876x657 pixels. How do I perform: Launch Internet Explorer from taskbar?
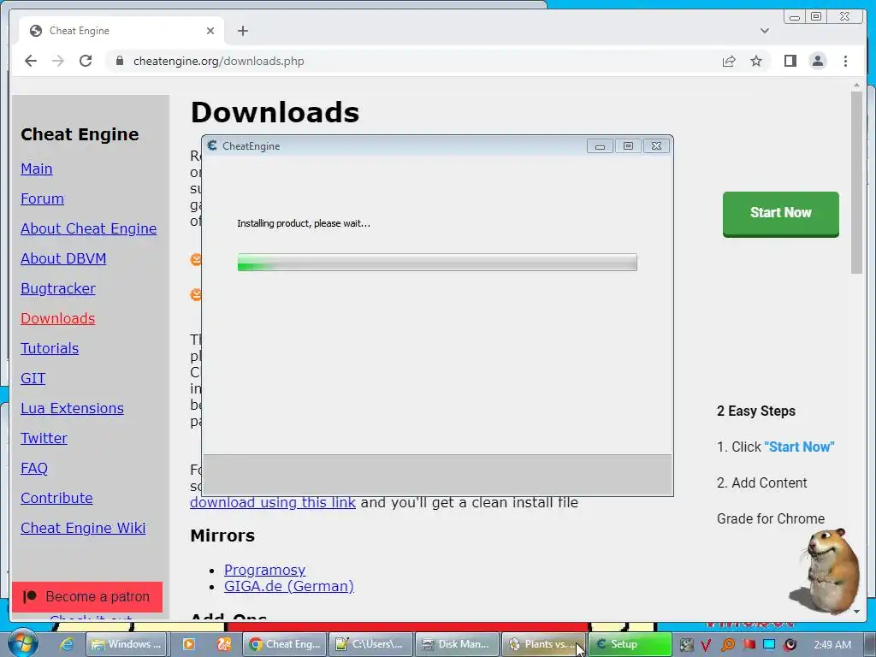(x=67, y=644)
